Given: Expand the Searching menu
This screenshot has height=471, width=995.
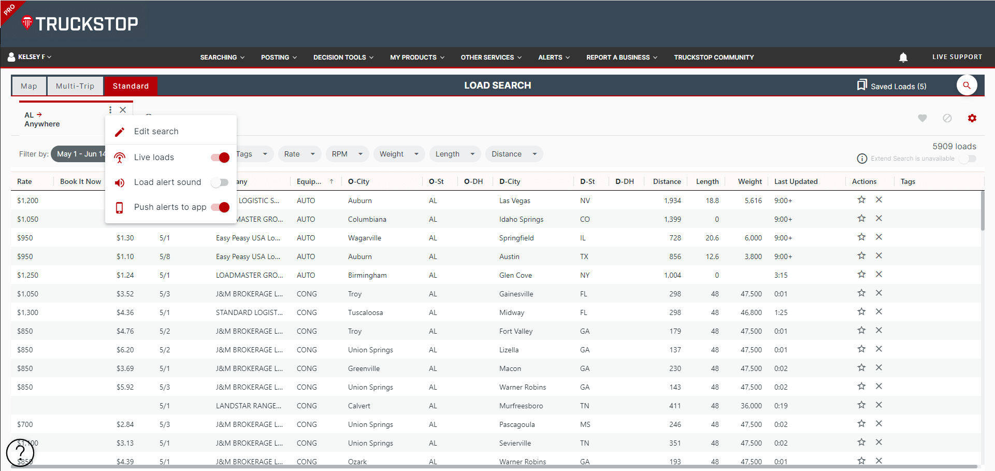Looking at the screenshot, I should pyautogui.click(x=222, y=58).
